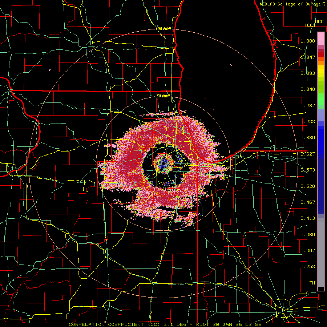Click the 0.307 scale value

tap(308, 250)
